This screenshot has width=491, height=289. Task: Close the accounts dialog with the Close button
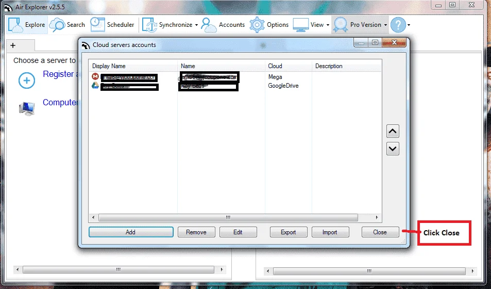380,232
